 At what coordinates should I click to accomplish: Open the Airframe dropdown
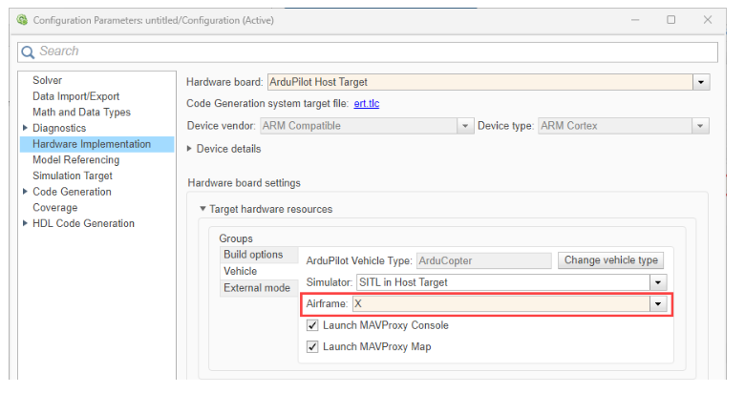coord(656,304)
